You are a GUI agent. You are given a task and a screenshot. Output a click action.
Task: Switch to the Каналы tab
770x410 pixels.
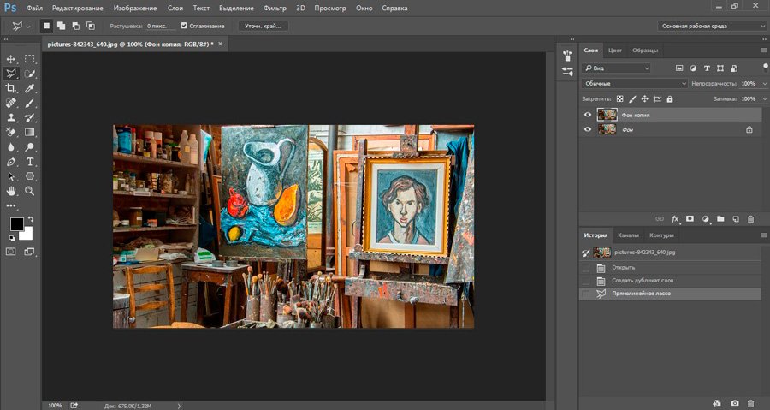[x=628, y=235]
